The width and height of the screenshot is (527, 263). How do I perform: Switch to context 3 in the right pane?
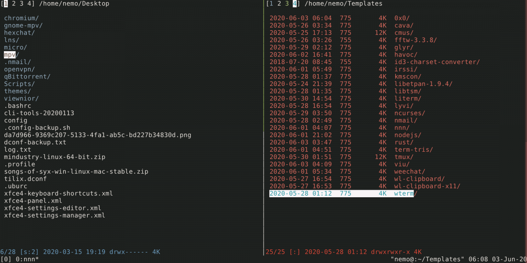coord(287,4)
